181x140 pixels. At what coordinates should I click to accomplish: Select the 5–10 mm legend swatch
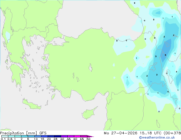31,136
